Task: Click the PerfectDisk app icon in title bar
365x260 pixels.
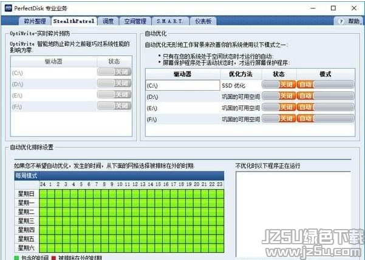Action: pos(8,8)
